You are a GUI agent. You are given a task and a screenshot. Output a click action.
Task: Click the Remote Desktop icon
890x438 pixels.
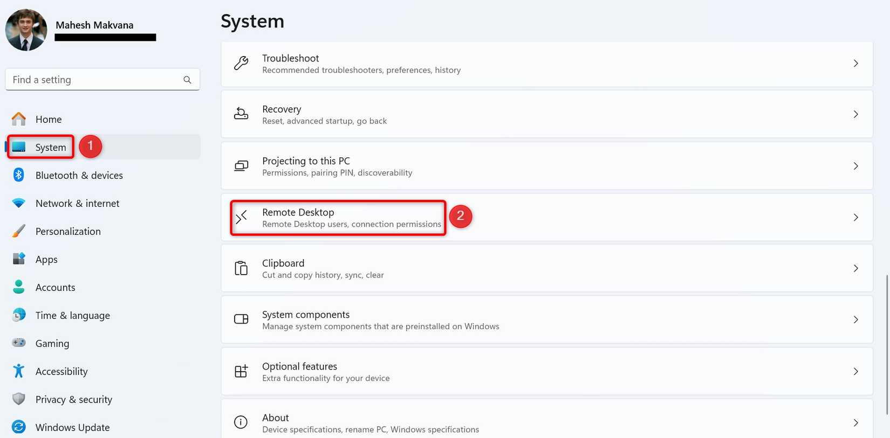tap(241, 217)
